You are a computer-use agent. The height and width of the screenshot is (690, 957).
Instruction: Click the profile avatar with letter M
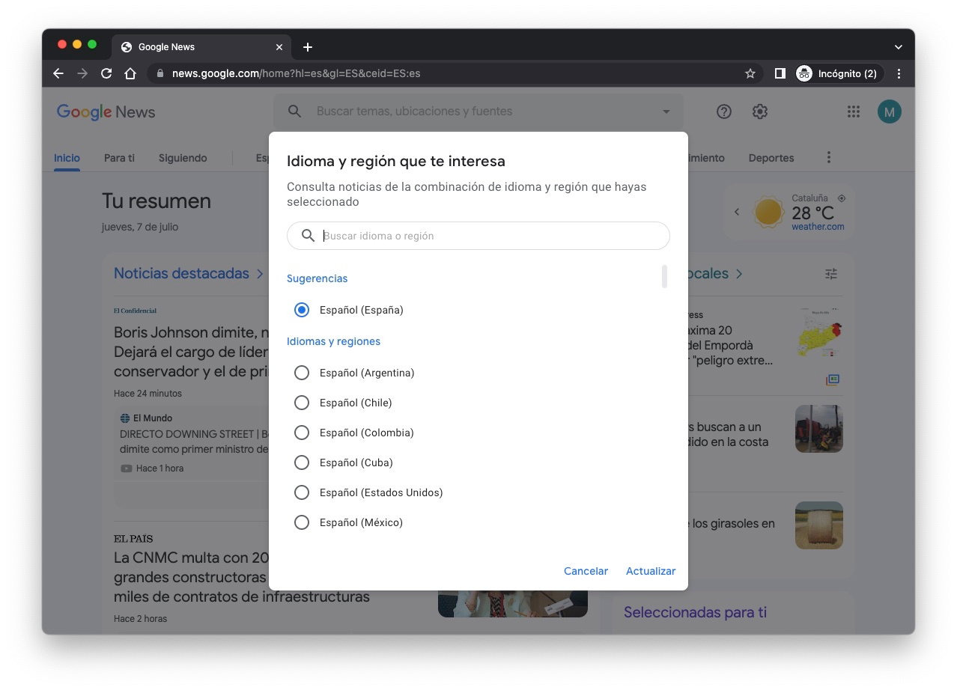tap(890, 111)
